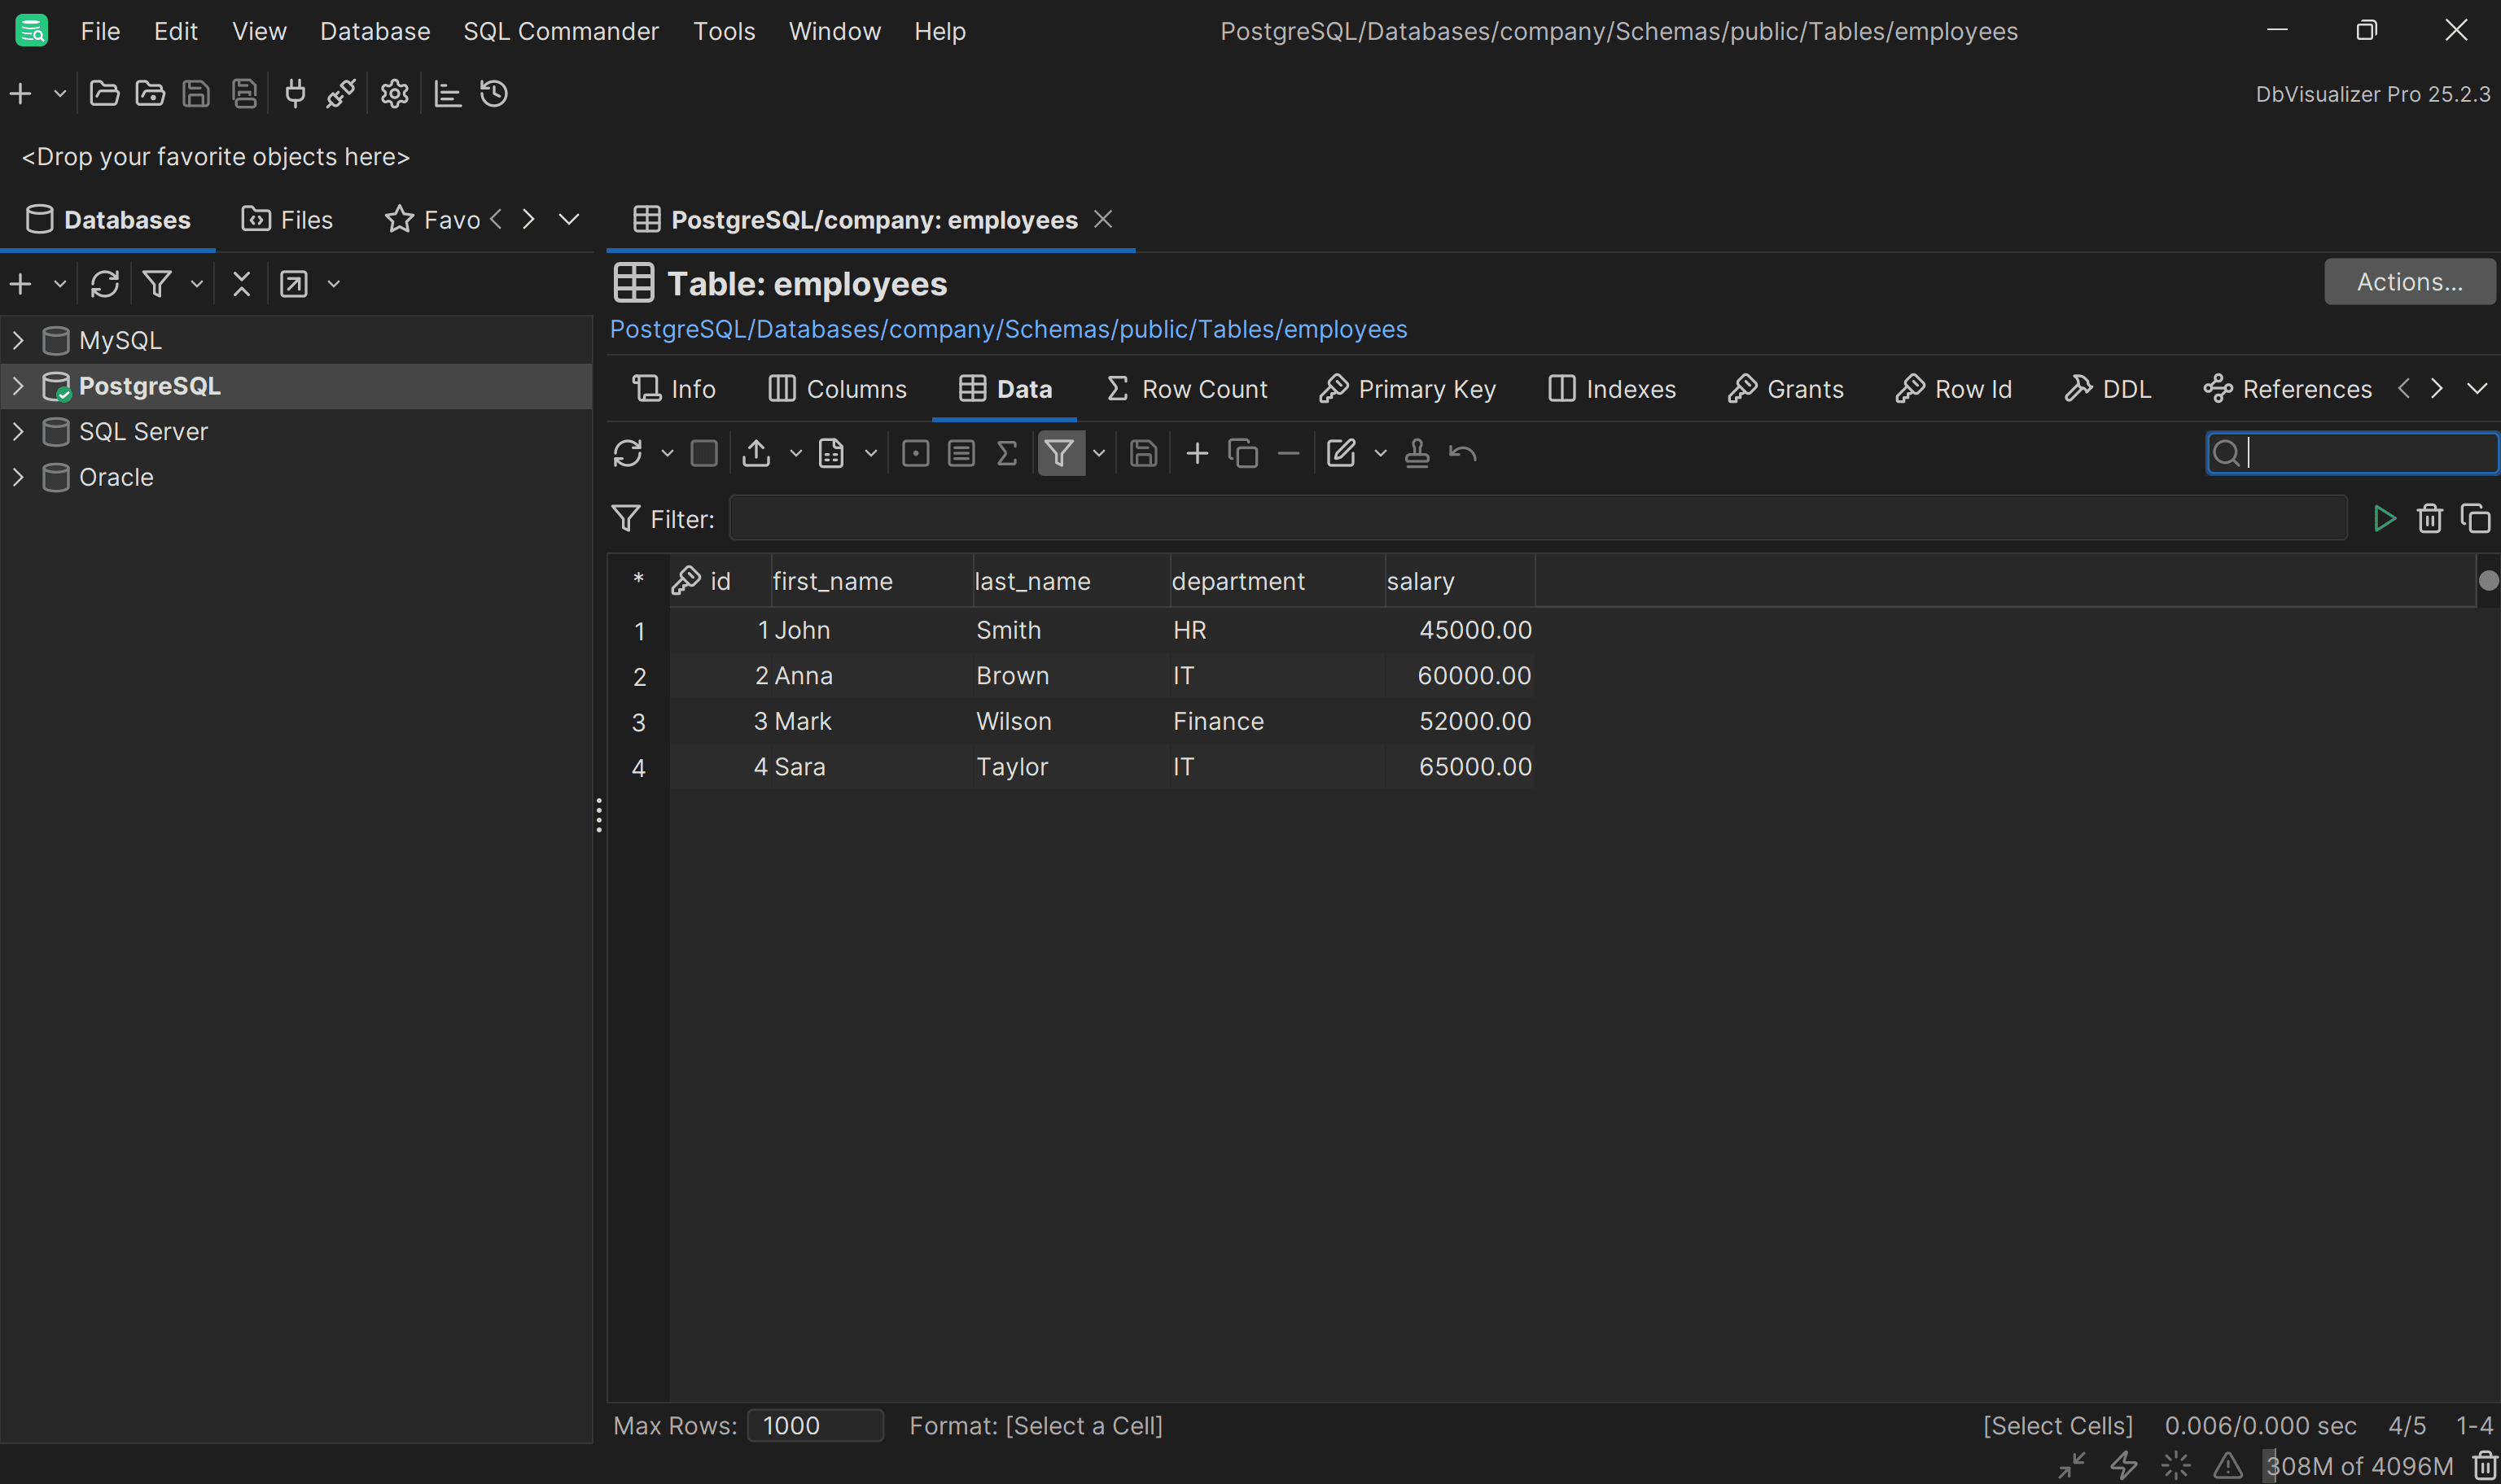Expand the Oracle connection node
Viewport: 2501px width, 1484px height.
pos(18,477)
